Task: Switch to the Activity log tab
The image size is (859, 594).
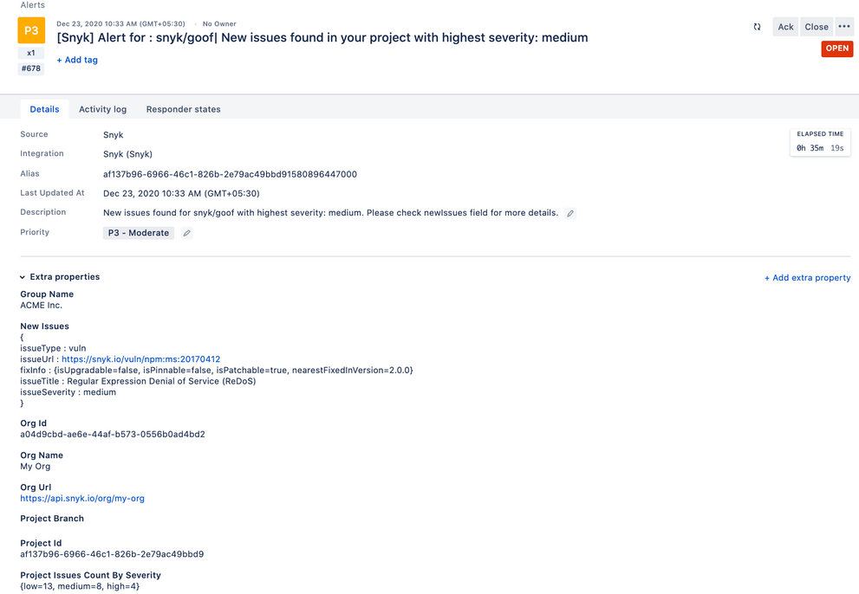Action: coord(102,109)
